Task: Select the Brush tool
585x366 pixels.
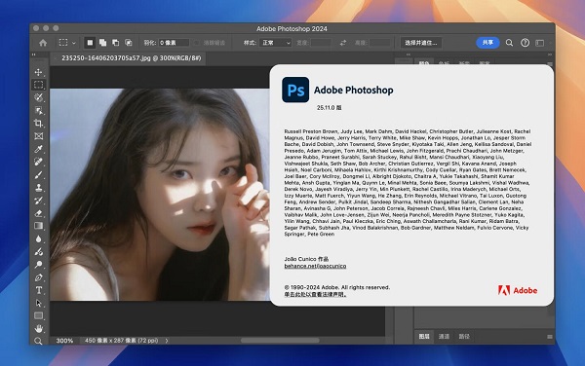Action: 38,174
